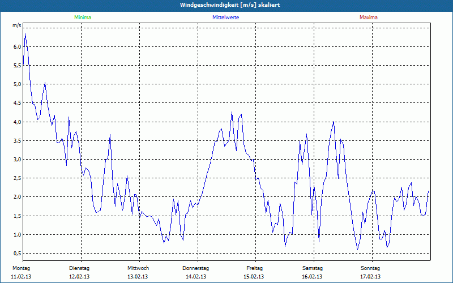Click the chart title Windgeschwindigkeit [m/s] skaliert

(230, 5)
